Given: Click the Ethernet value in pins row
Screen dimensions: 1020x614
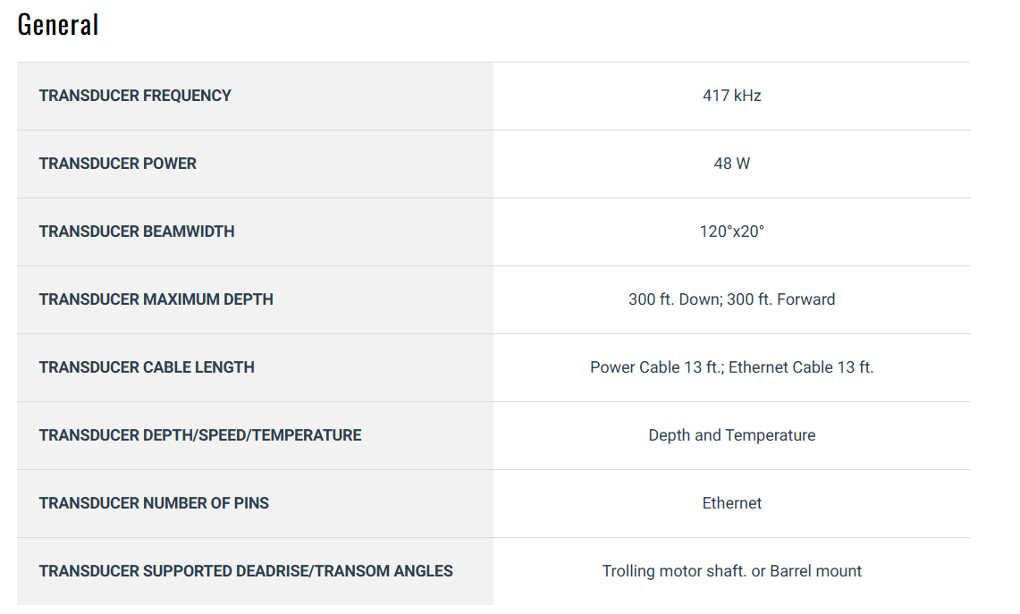Looking at the screenshot, I should tap(731, 503).
